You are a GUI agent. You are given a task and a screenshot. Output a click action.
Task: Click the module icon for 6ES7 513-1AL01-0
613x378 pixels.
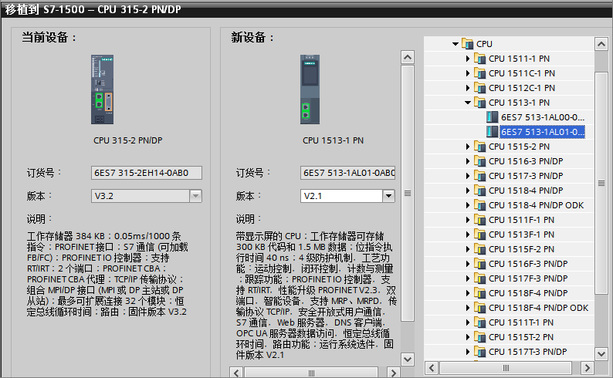coord(493,132)
